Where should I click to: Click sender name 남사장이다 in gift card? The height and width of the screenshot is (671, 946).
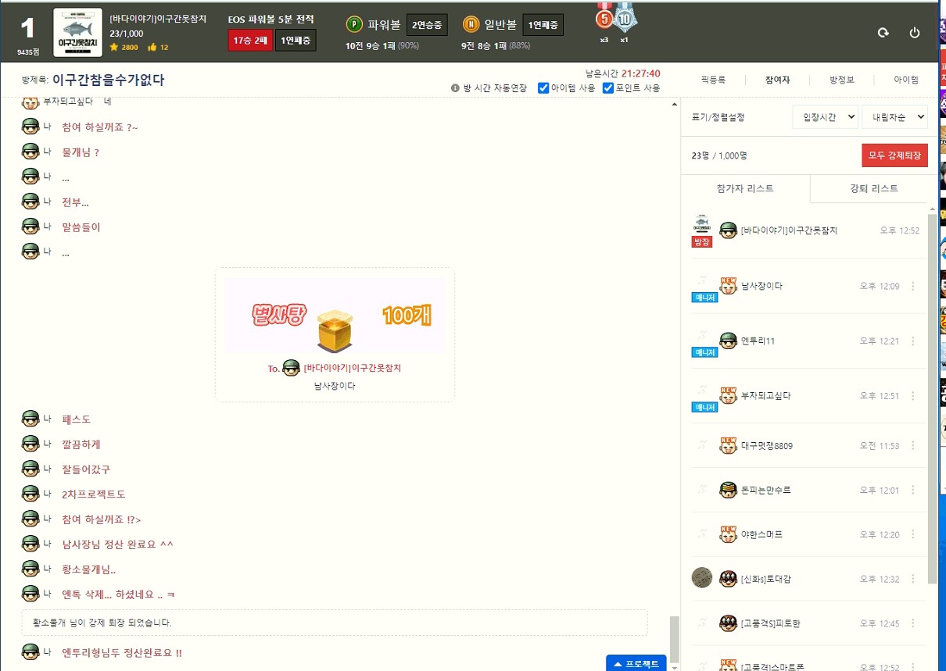(335, 386)
